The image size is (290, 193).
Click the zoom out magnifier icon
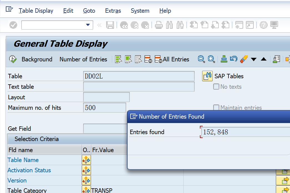[x=201, y=59]
